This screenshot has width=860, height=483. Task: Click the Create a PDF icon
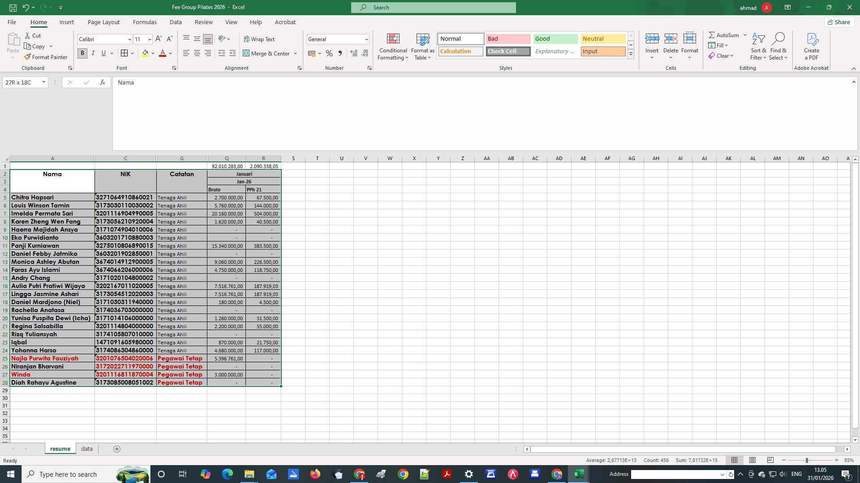[x=811, y=46]
